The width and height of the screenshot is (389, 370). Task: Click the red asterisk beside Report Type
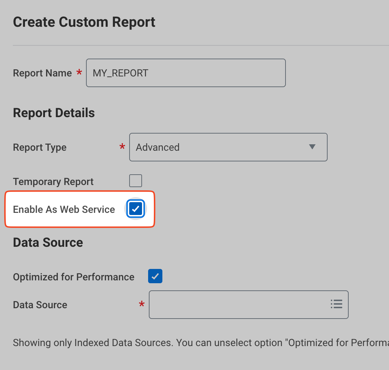click(x=122, y=147)
